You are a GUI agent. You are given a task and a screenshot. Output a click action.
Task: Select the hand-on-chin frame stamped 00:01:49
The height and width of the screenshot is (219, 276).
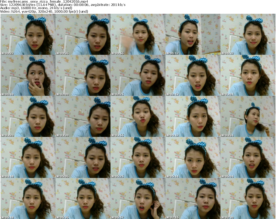point(28,75)
